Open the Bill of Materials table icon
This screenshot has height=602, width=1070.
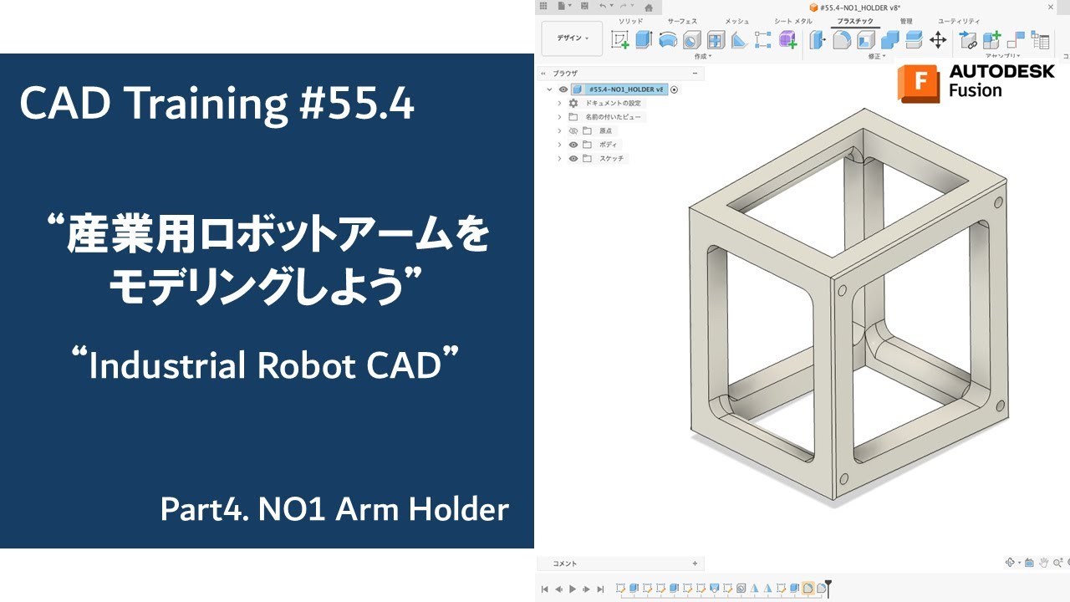(1041, 39)
